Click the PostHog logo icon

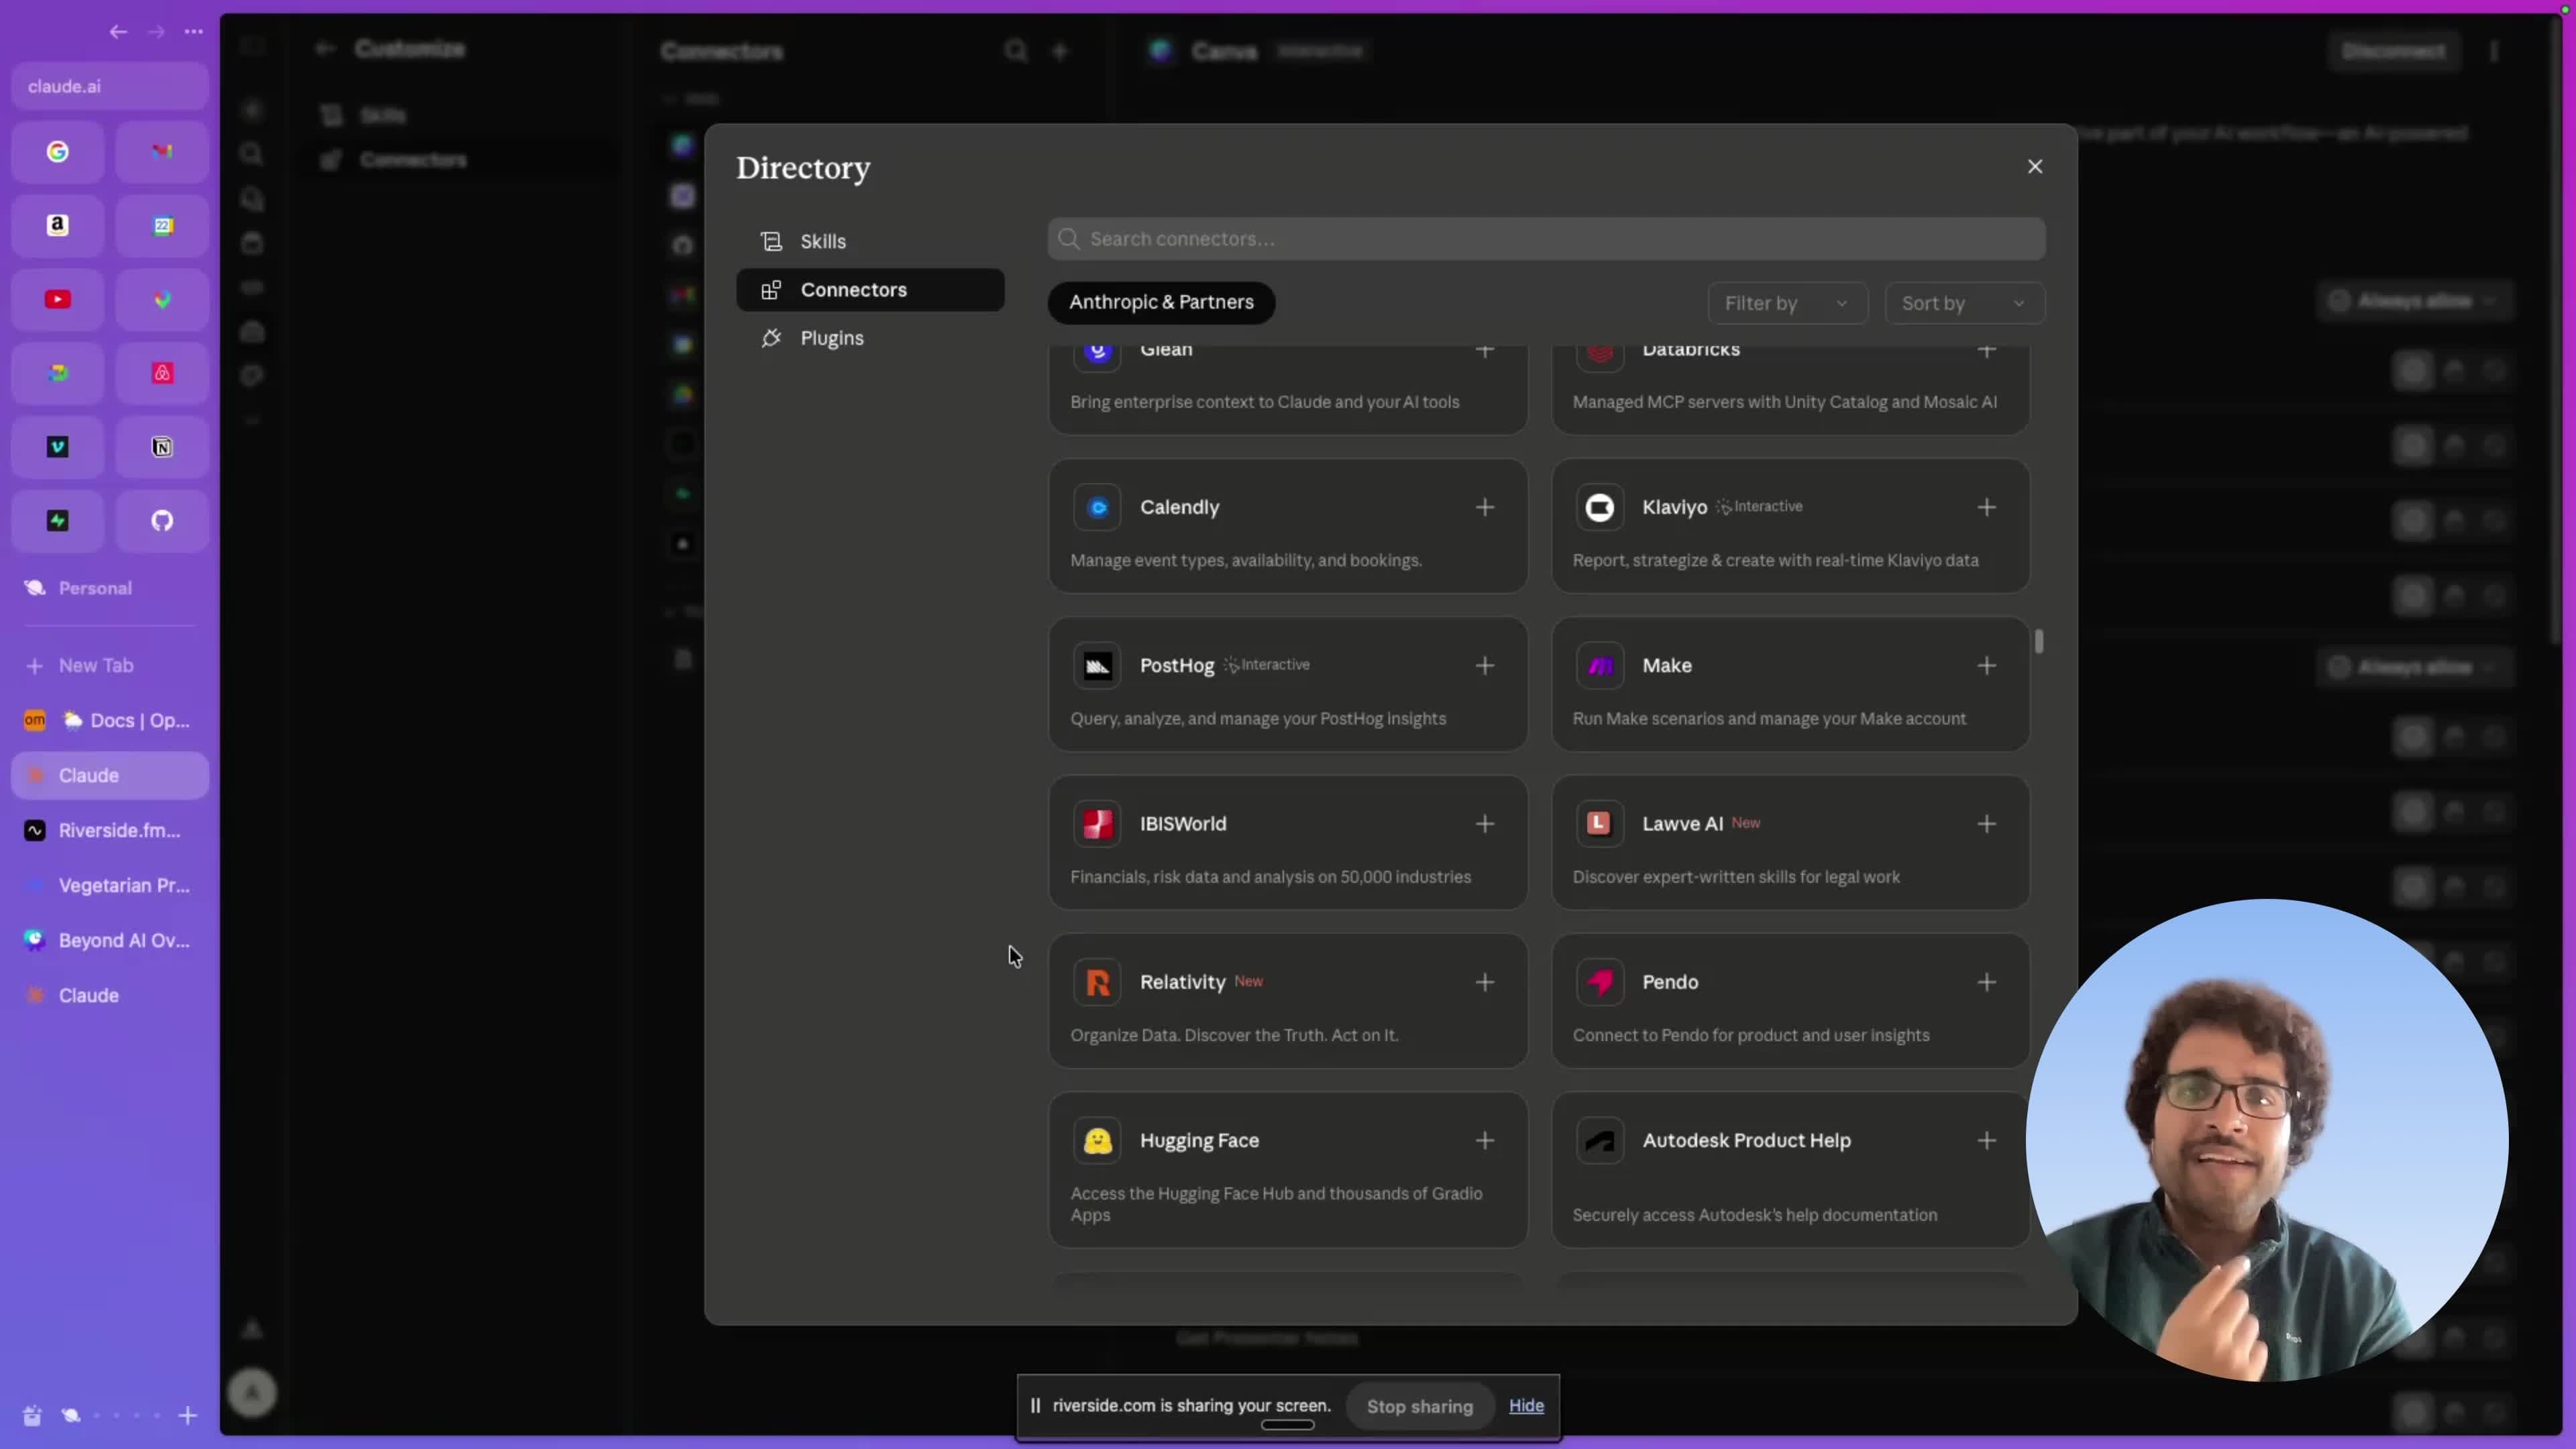pos(1097,666)
